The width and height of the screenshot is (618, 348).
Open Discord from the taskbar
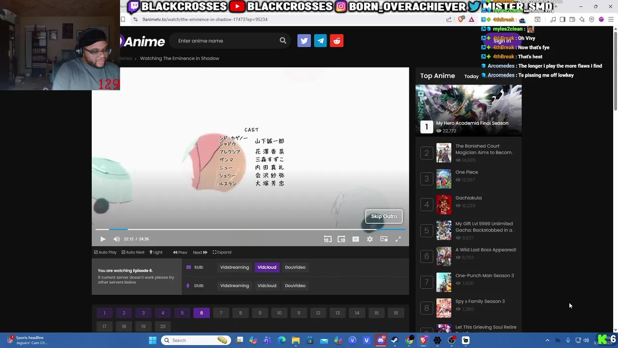tap(380, 340)
